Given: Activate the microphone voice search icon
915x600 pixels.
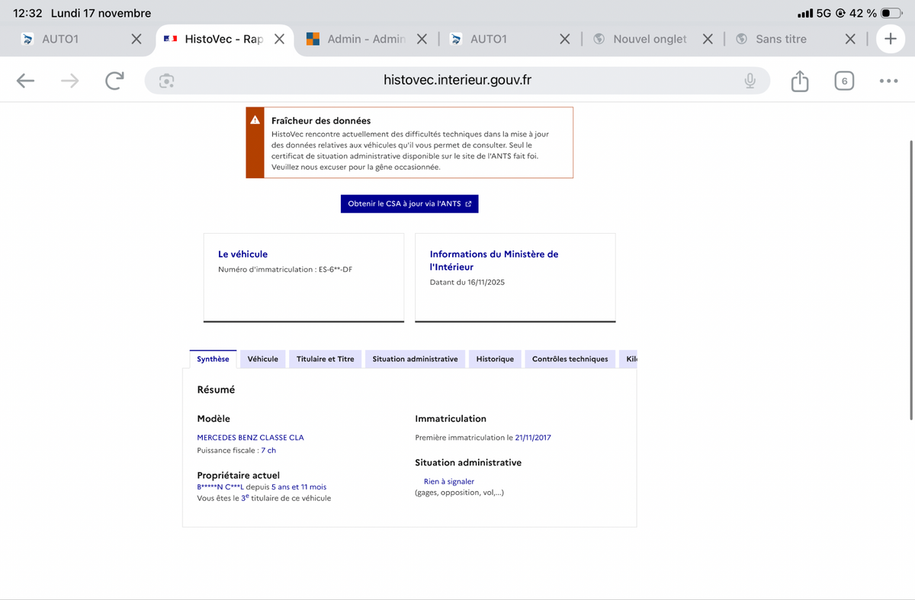Looking at the screenshot, I should click(x=750, y=81).
